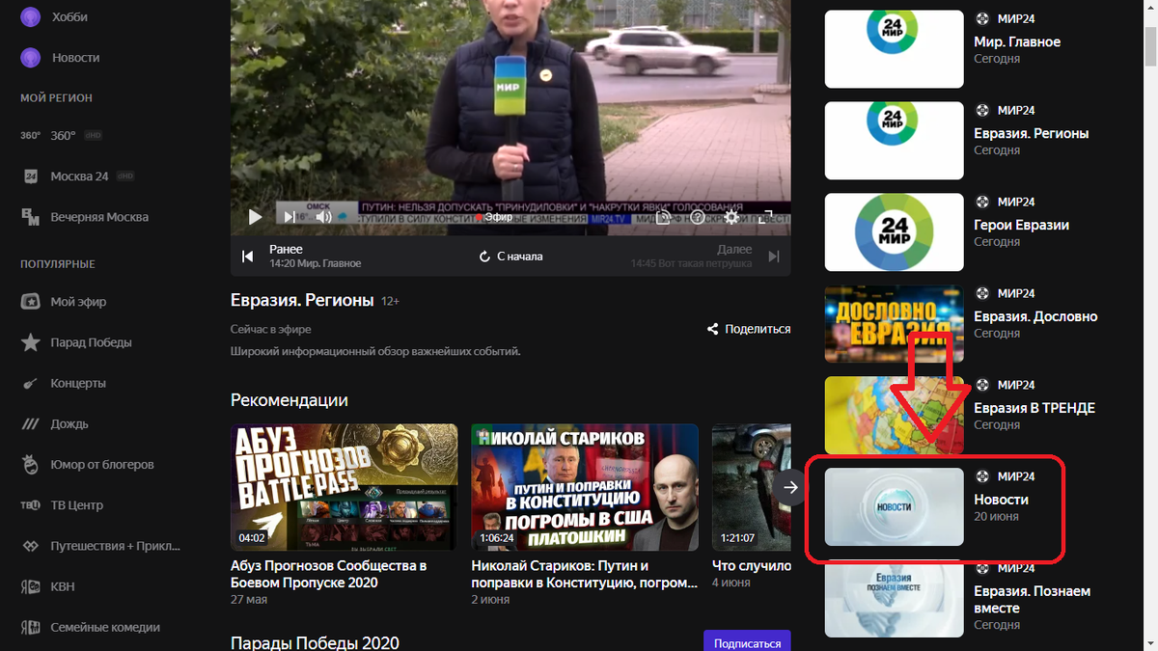Play the video stream
The height and width of the screenshot is (651, 1158).
click(255, 217)
